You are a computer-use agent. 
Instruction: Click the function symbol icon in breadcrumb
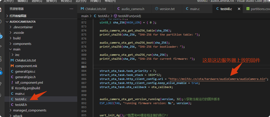click(116, 16)
